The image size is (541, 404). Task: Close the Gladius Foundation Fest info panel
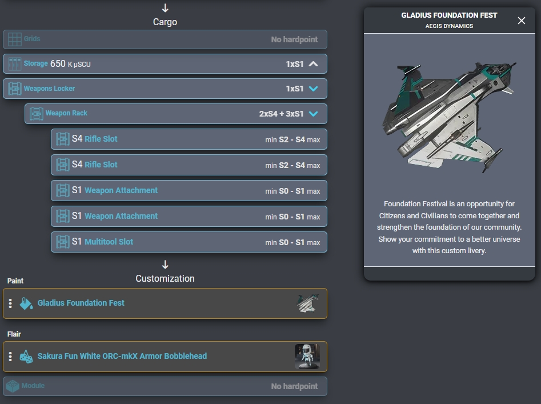pyautogui.click(x=521, y=21)
